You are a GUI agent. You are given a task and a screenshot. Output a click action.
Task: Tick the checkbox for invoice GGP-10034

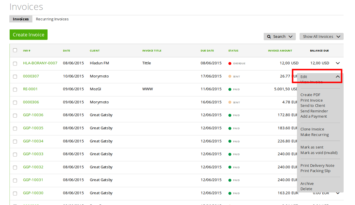15,142
